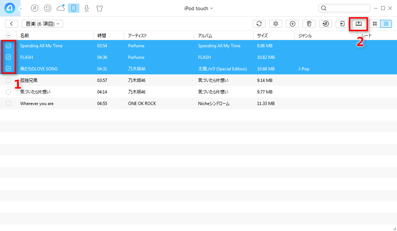Click the search magnifier icon

pyautogui.click(x=324, y=8)
